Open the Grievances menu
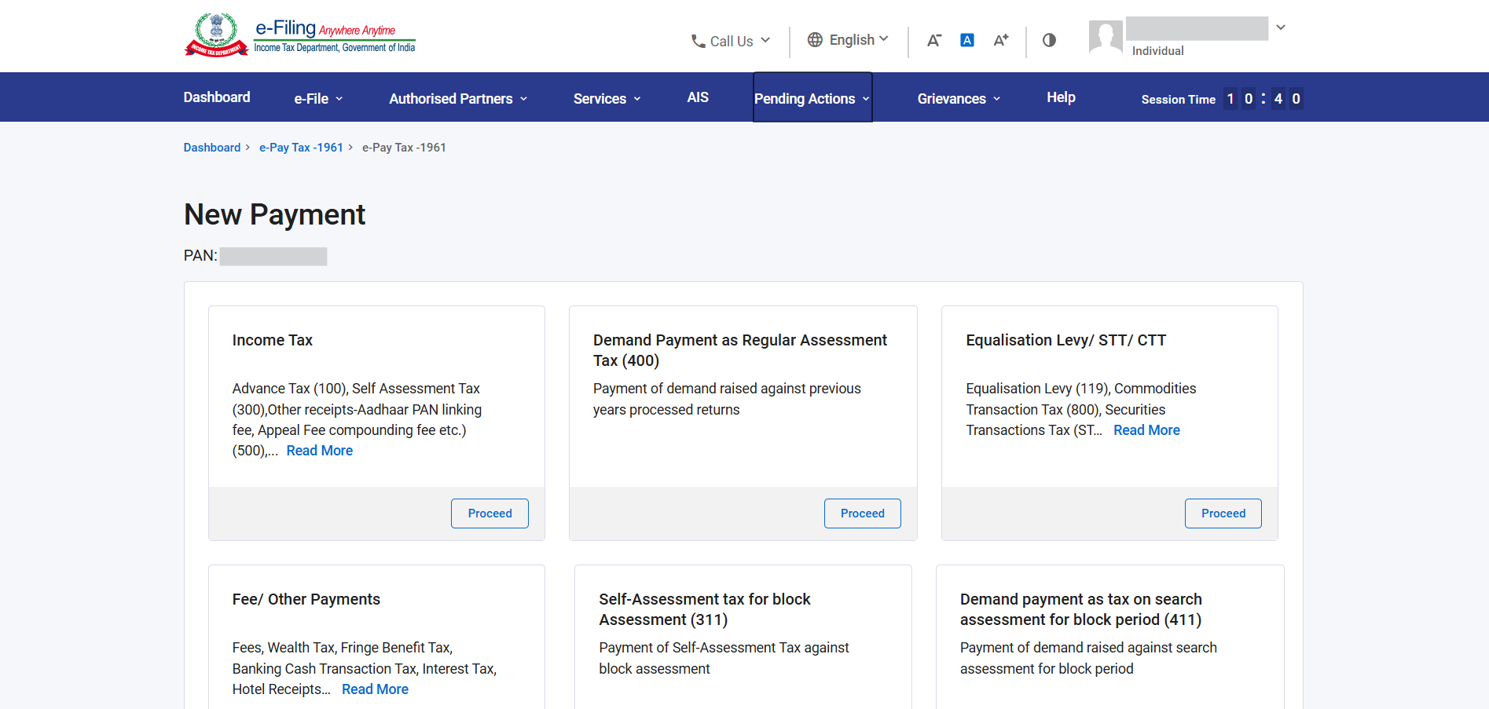Viewport: 1489px width, 709px height. point(959,98)
